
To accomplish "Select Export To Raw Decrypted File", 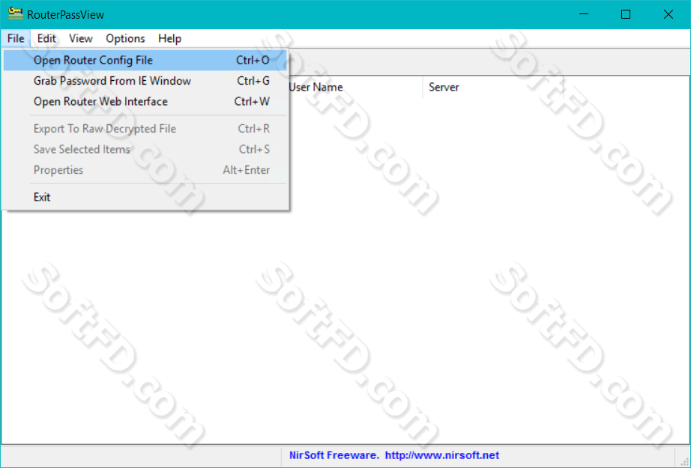I will [145, 129].
